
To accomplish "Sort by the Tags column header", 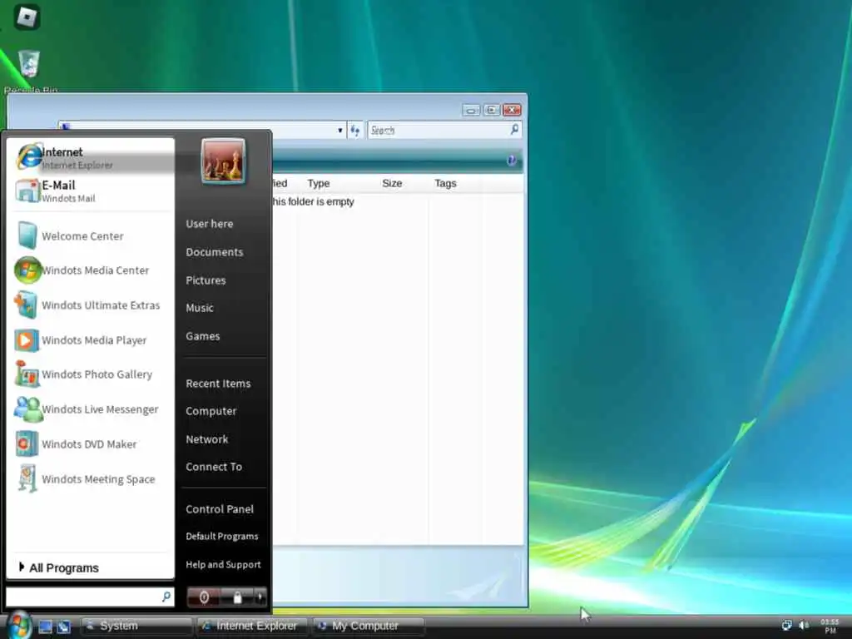I will (445, 183).
